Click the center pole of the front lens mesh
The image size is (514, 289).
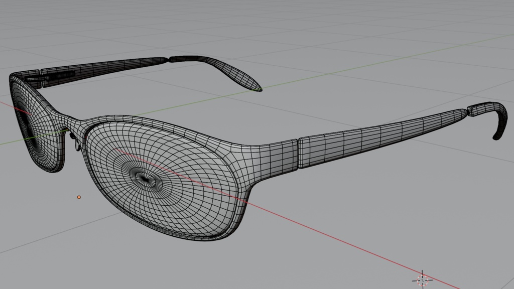coord(145,179)
